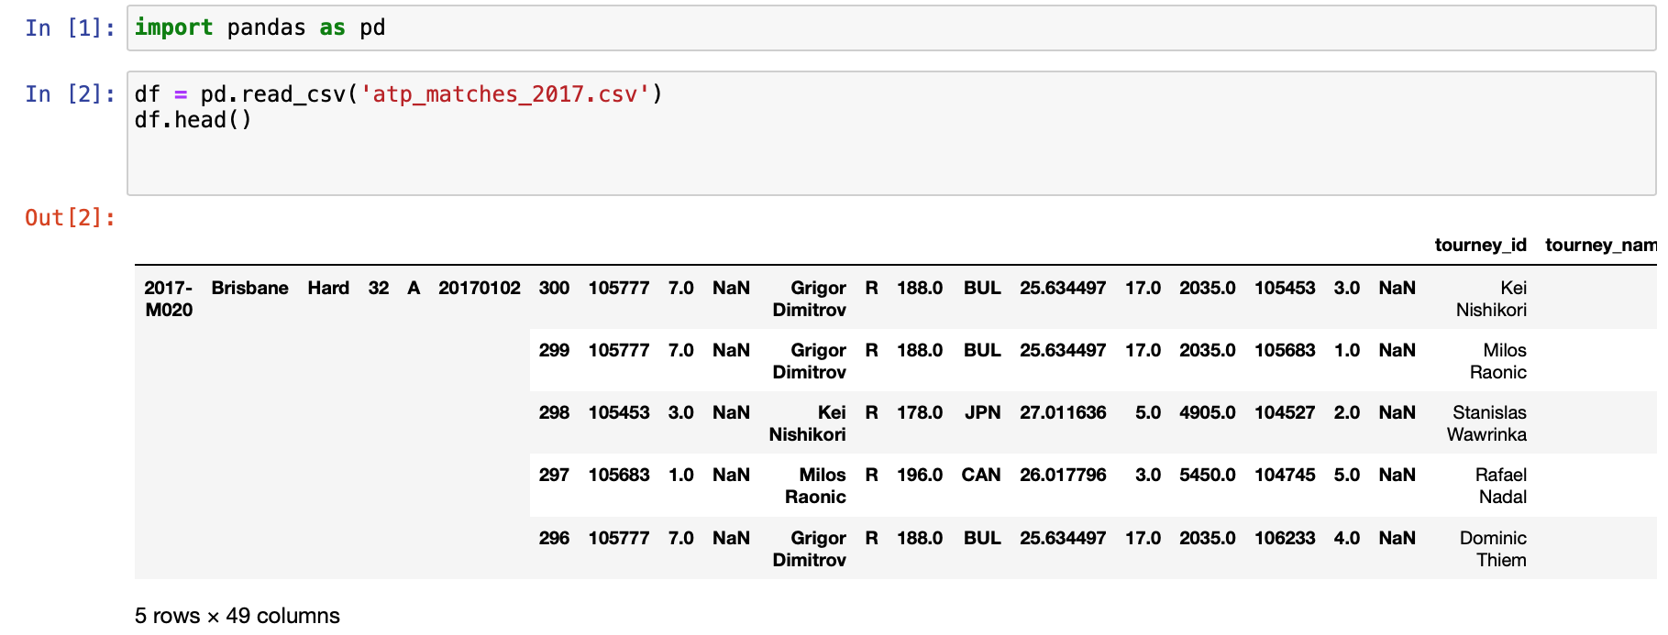Click the 'atp_matches_2017.csv' string in code
Viewport: 1668px width, 635px height.
click(505, 93)
